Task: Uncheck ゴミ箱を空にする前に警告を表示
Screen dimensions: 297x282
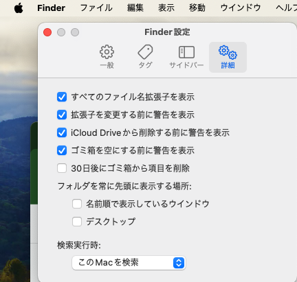Action: pos(62,150)
